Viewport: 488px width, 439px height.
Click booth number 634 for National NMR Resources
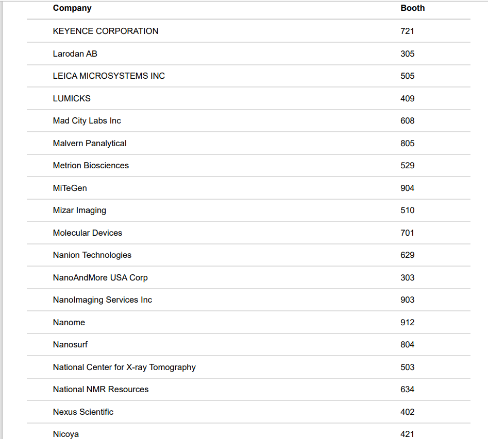[407, 390]
